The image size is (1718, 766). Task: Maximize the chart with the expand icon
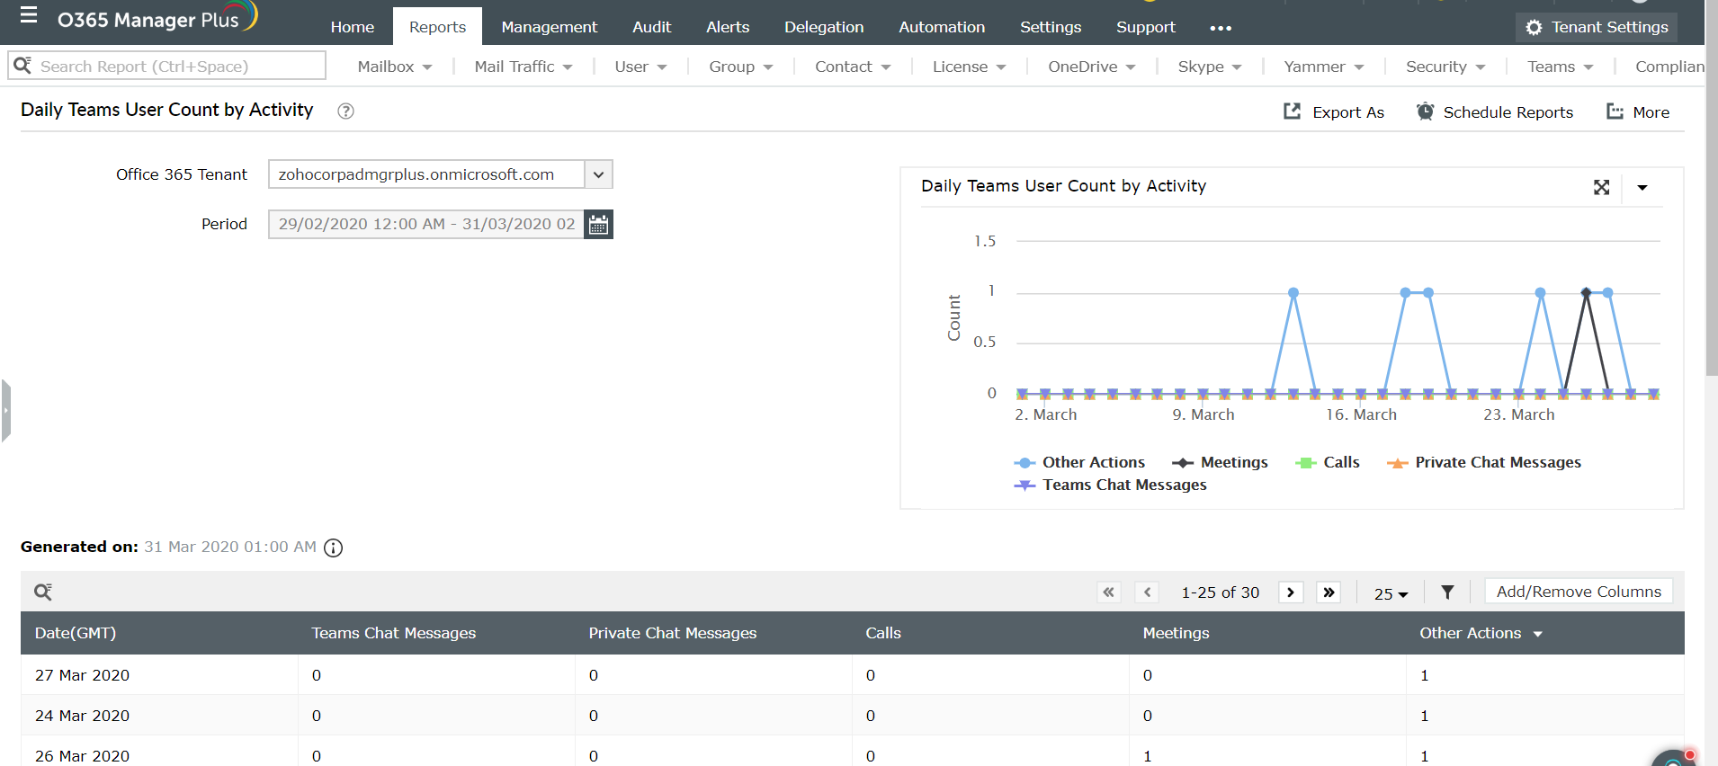(x=1602, y=187)
